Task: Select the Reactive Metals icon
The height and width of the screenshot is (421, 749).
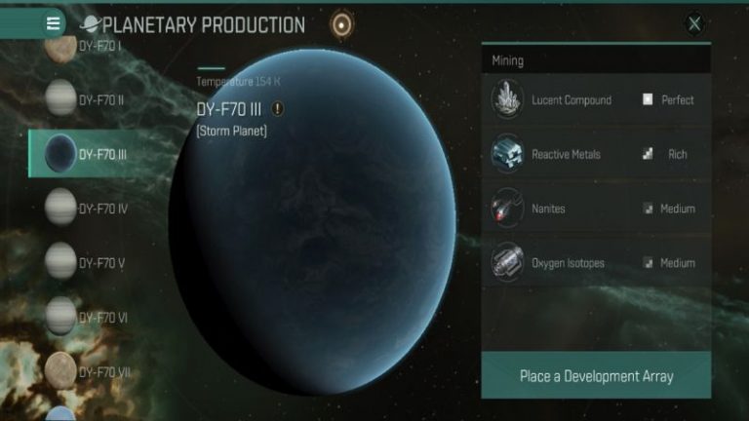Action: pos(507,154)
